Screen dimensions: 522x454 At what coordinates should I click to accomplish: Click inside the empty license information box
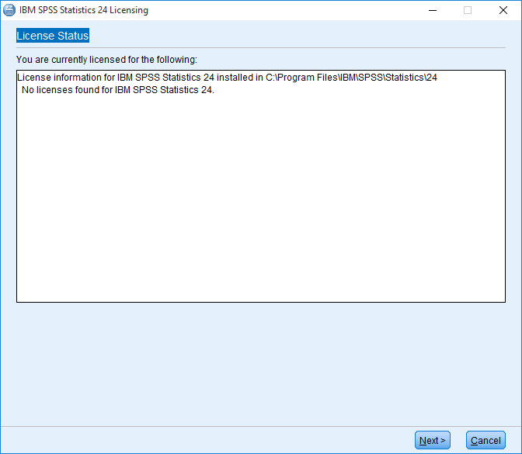click(x=261, y=199)
